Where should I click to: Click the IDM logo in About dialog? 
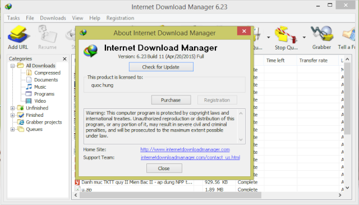(91, 51)
